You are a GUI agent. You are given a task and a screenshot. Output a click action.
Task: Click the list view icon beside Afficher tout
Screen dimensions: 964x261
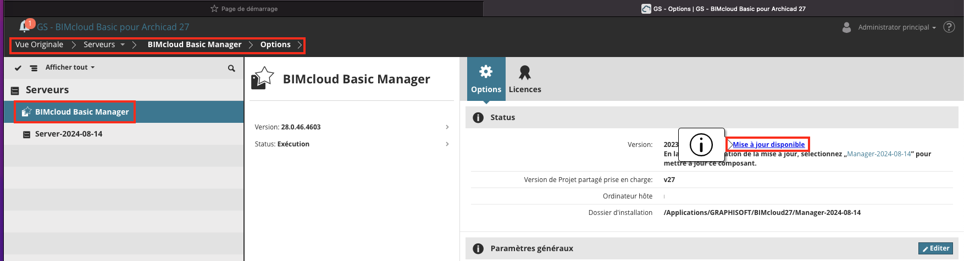34,68
